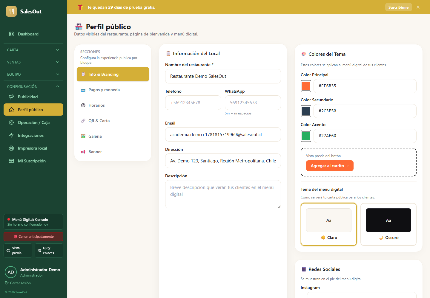430x298 pixels.
Task: Click the Info & Branding clipboard icon
Action: [x=83, y=74]
